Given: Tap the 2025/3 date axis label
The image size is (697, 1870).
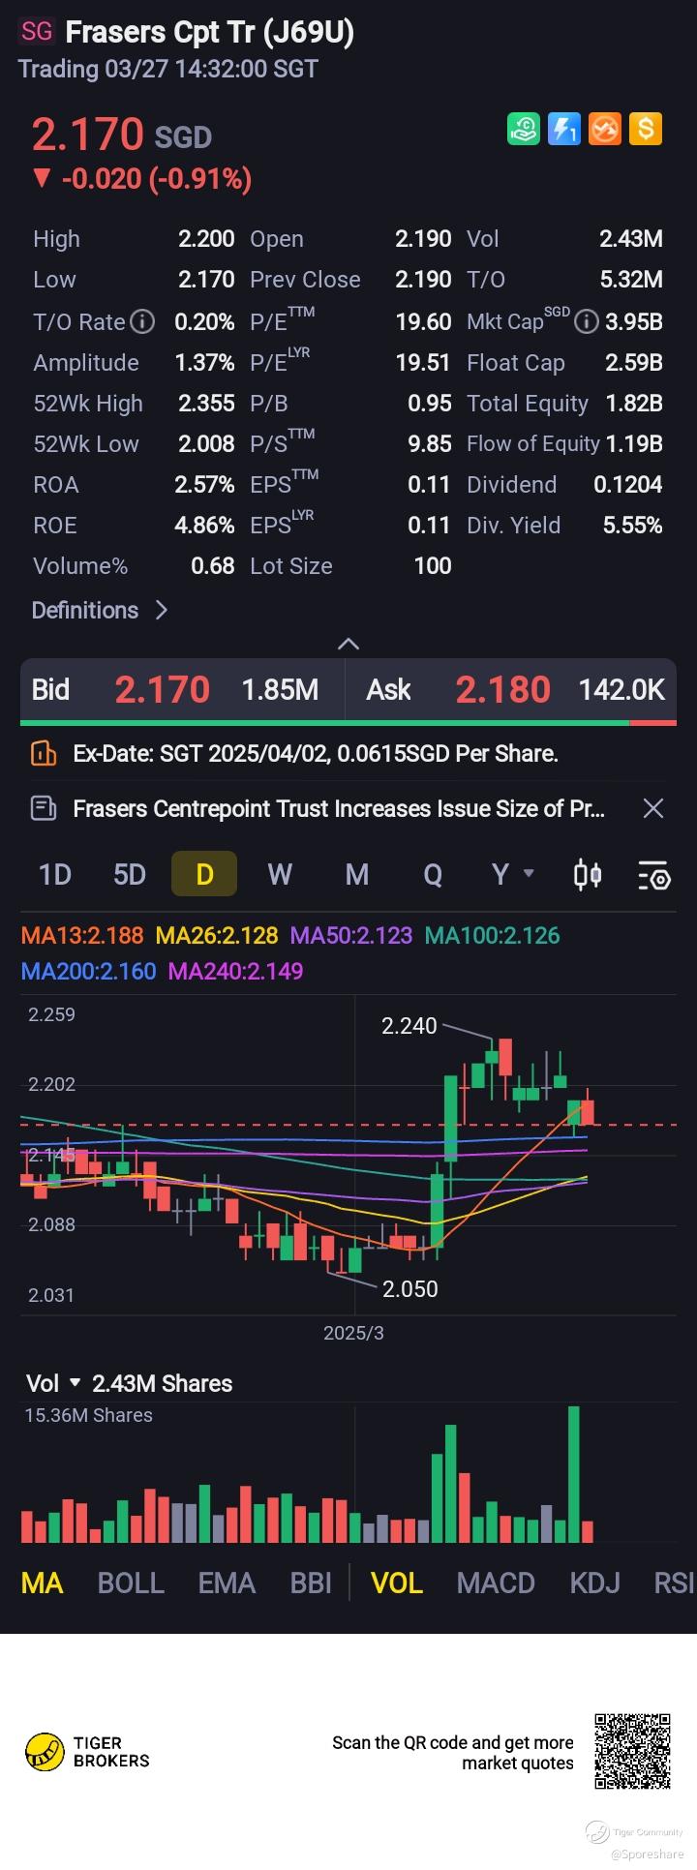Looking at the screenshot, I should tap(353, 1333).
